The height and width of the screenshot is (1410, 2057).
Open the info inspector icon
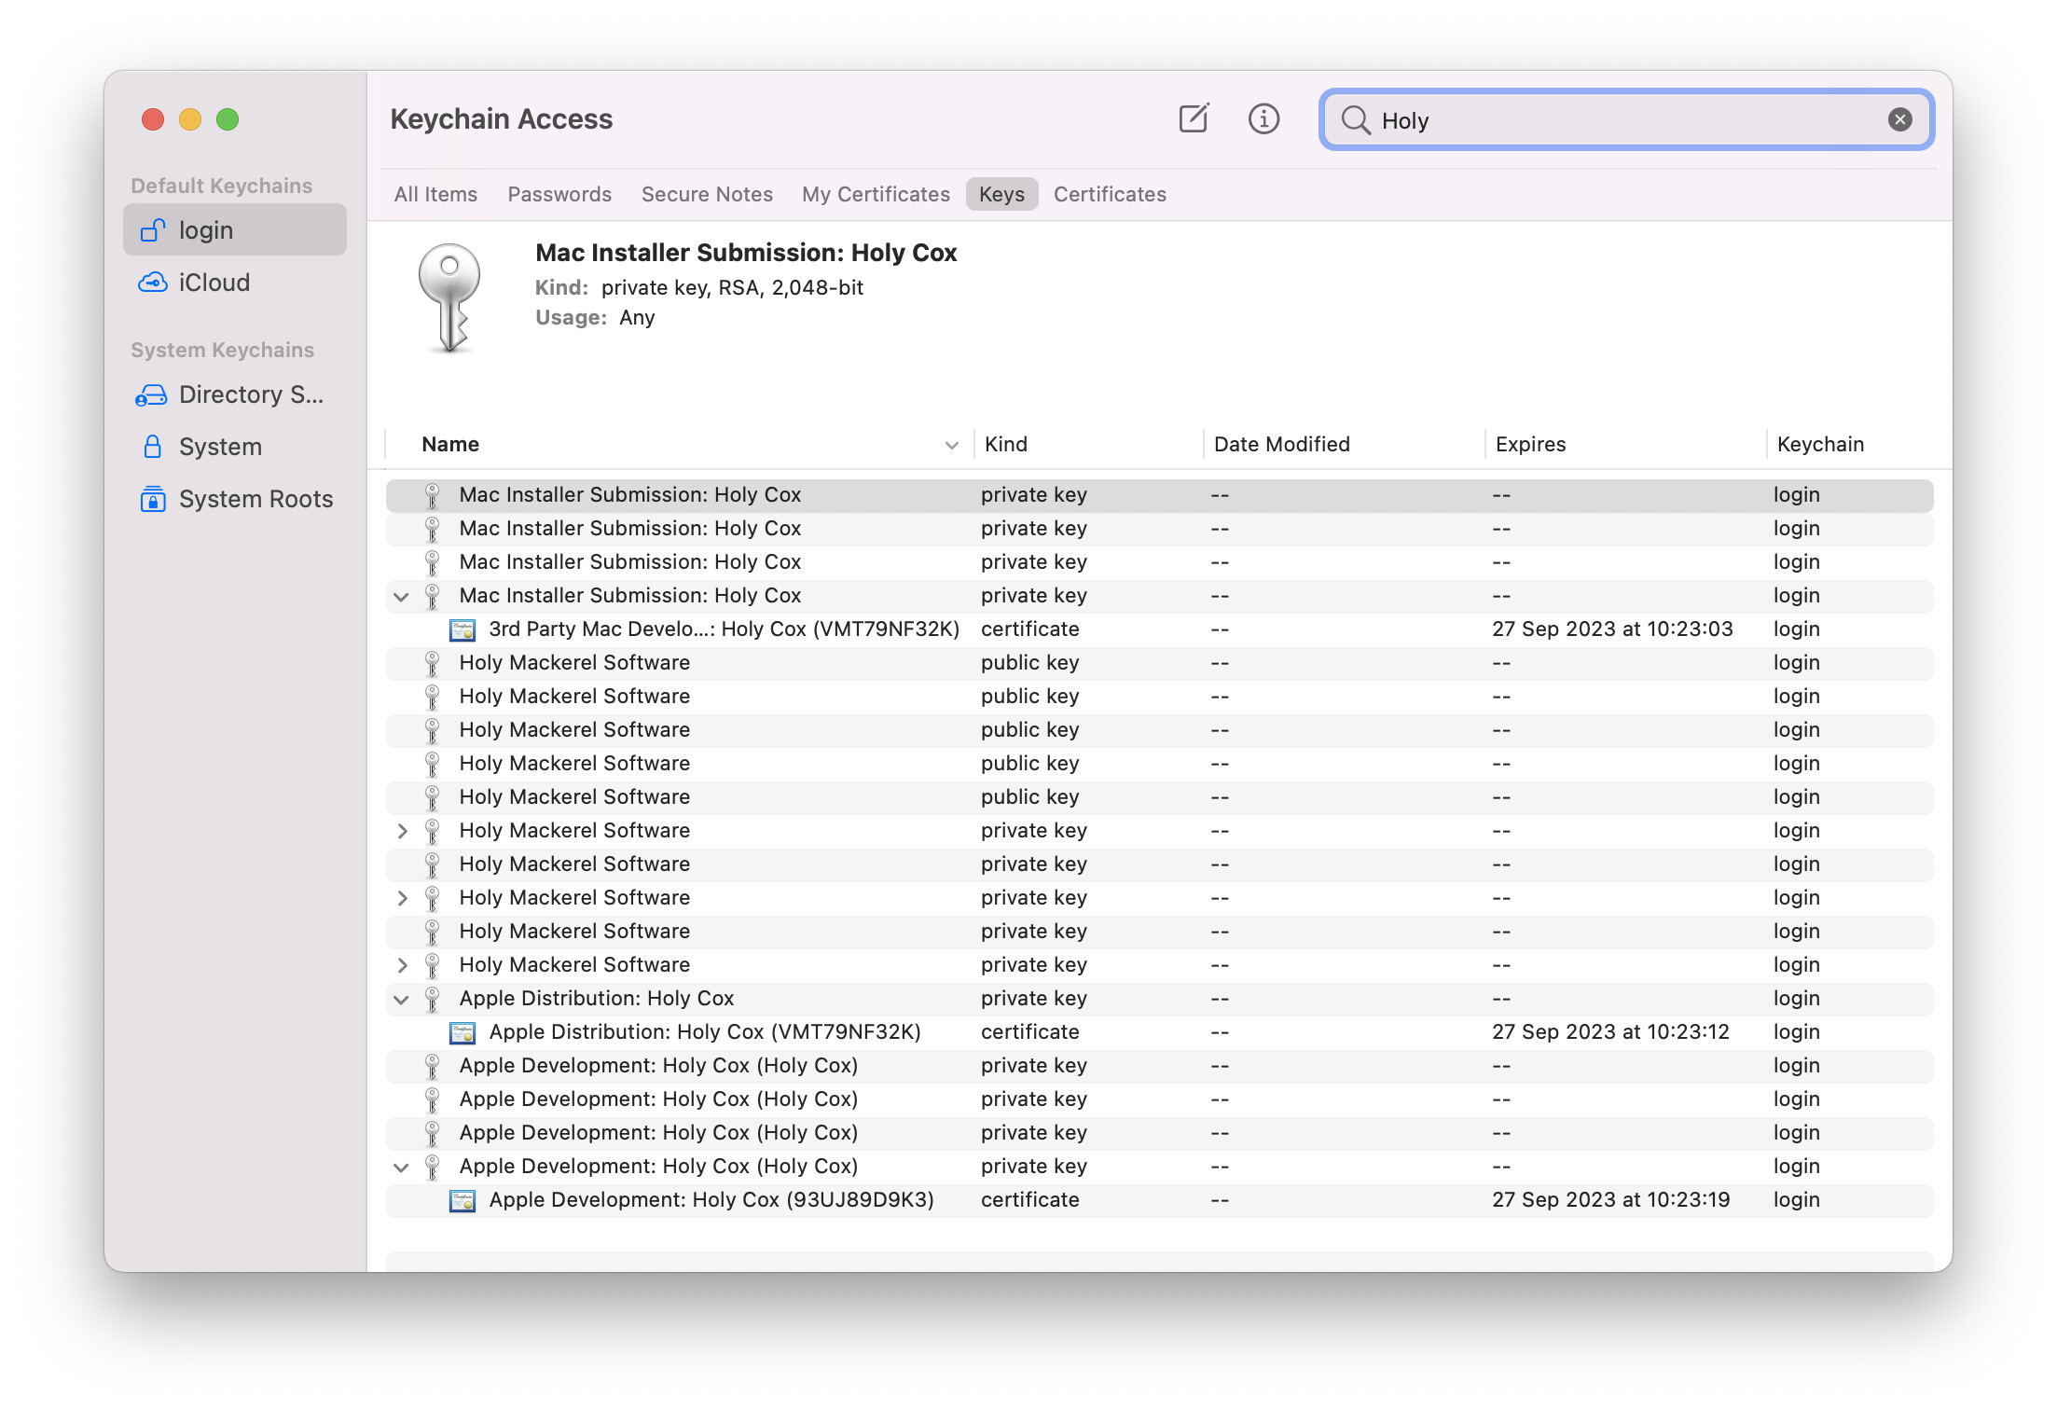pyautogui.click(x=1263, y=118)
